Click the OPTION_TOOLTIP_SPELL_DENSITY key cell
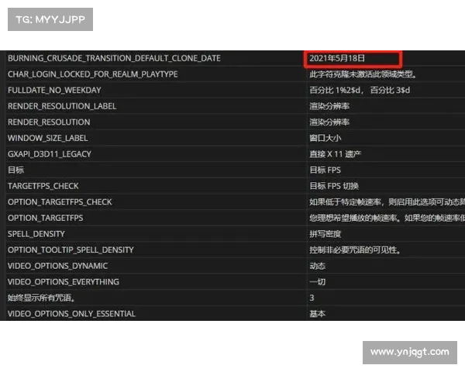Screen dimensions: 465x372 pyautogui.click(x=71, y=250)
